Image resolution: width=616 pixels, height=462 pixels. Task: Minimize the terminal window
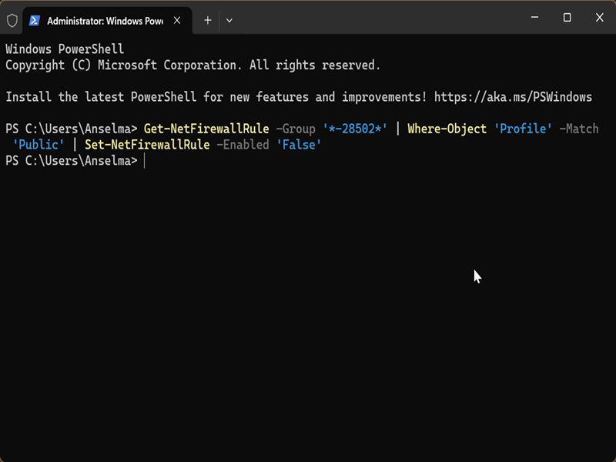click(534, 17)
